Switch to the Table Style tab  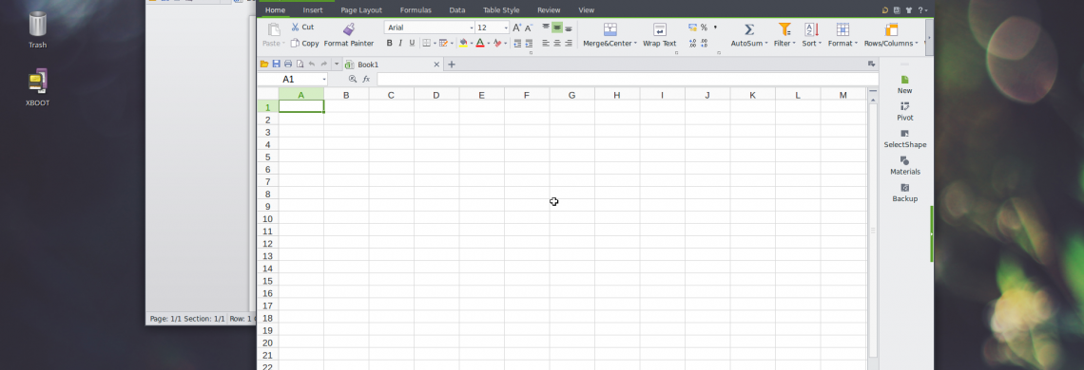point(501,10)
